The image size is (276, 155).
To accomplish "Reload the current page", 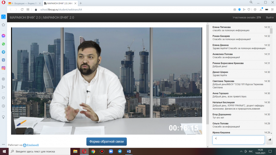I will 22,9.
